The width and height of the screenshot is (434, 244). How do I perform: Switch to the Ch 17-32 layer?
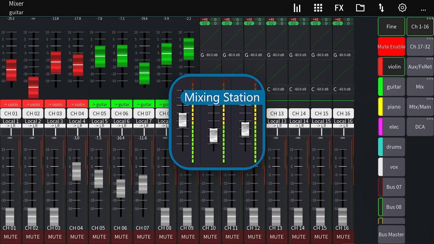pos(420,46)
